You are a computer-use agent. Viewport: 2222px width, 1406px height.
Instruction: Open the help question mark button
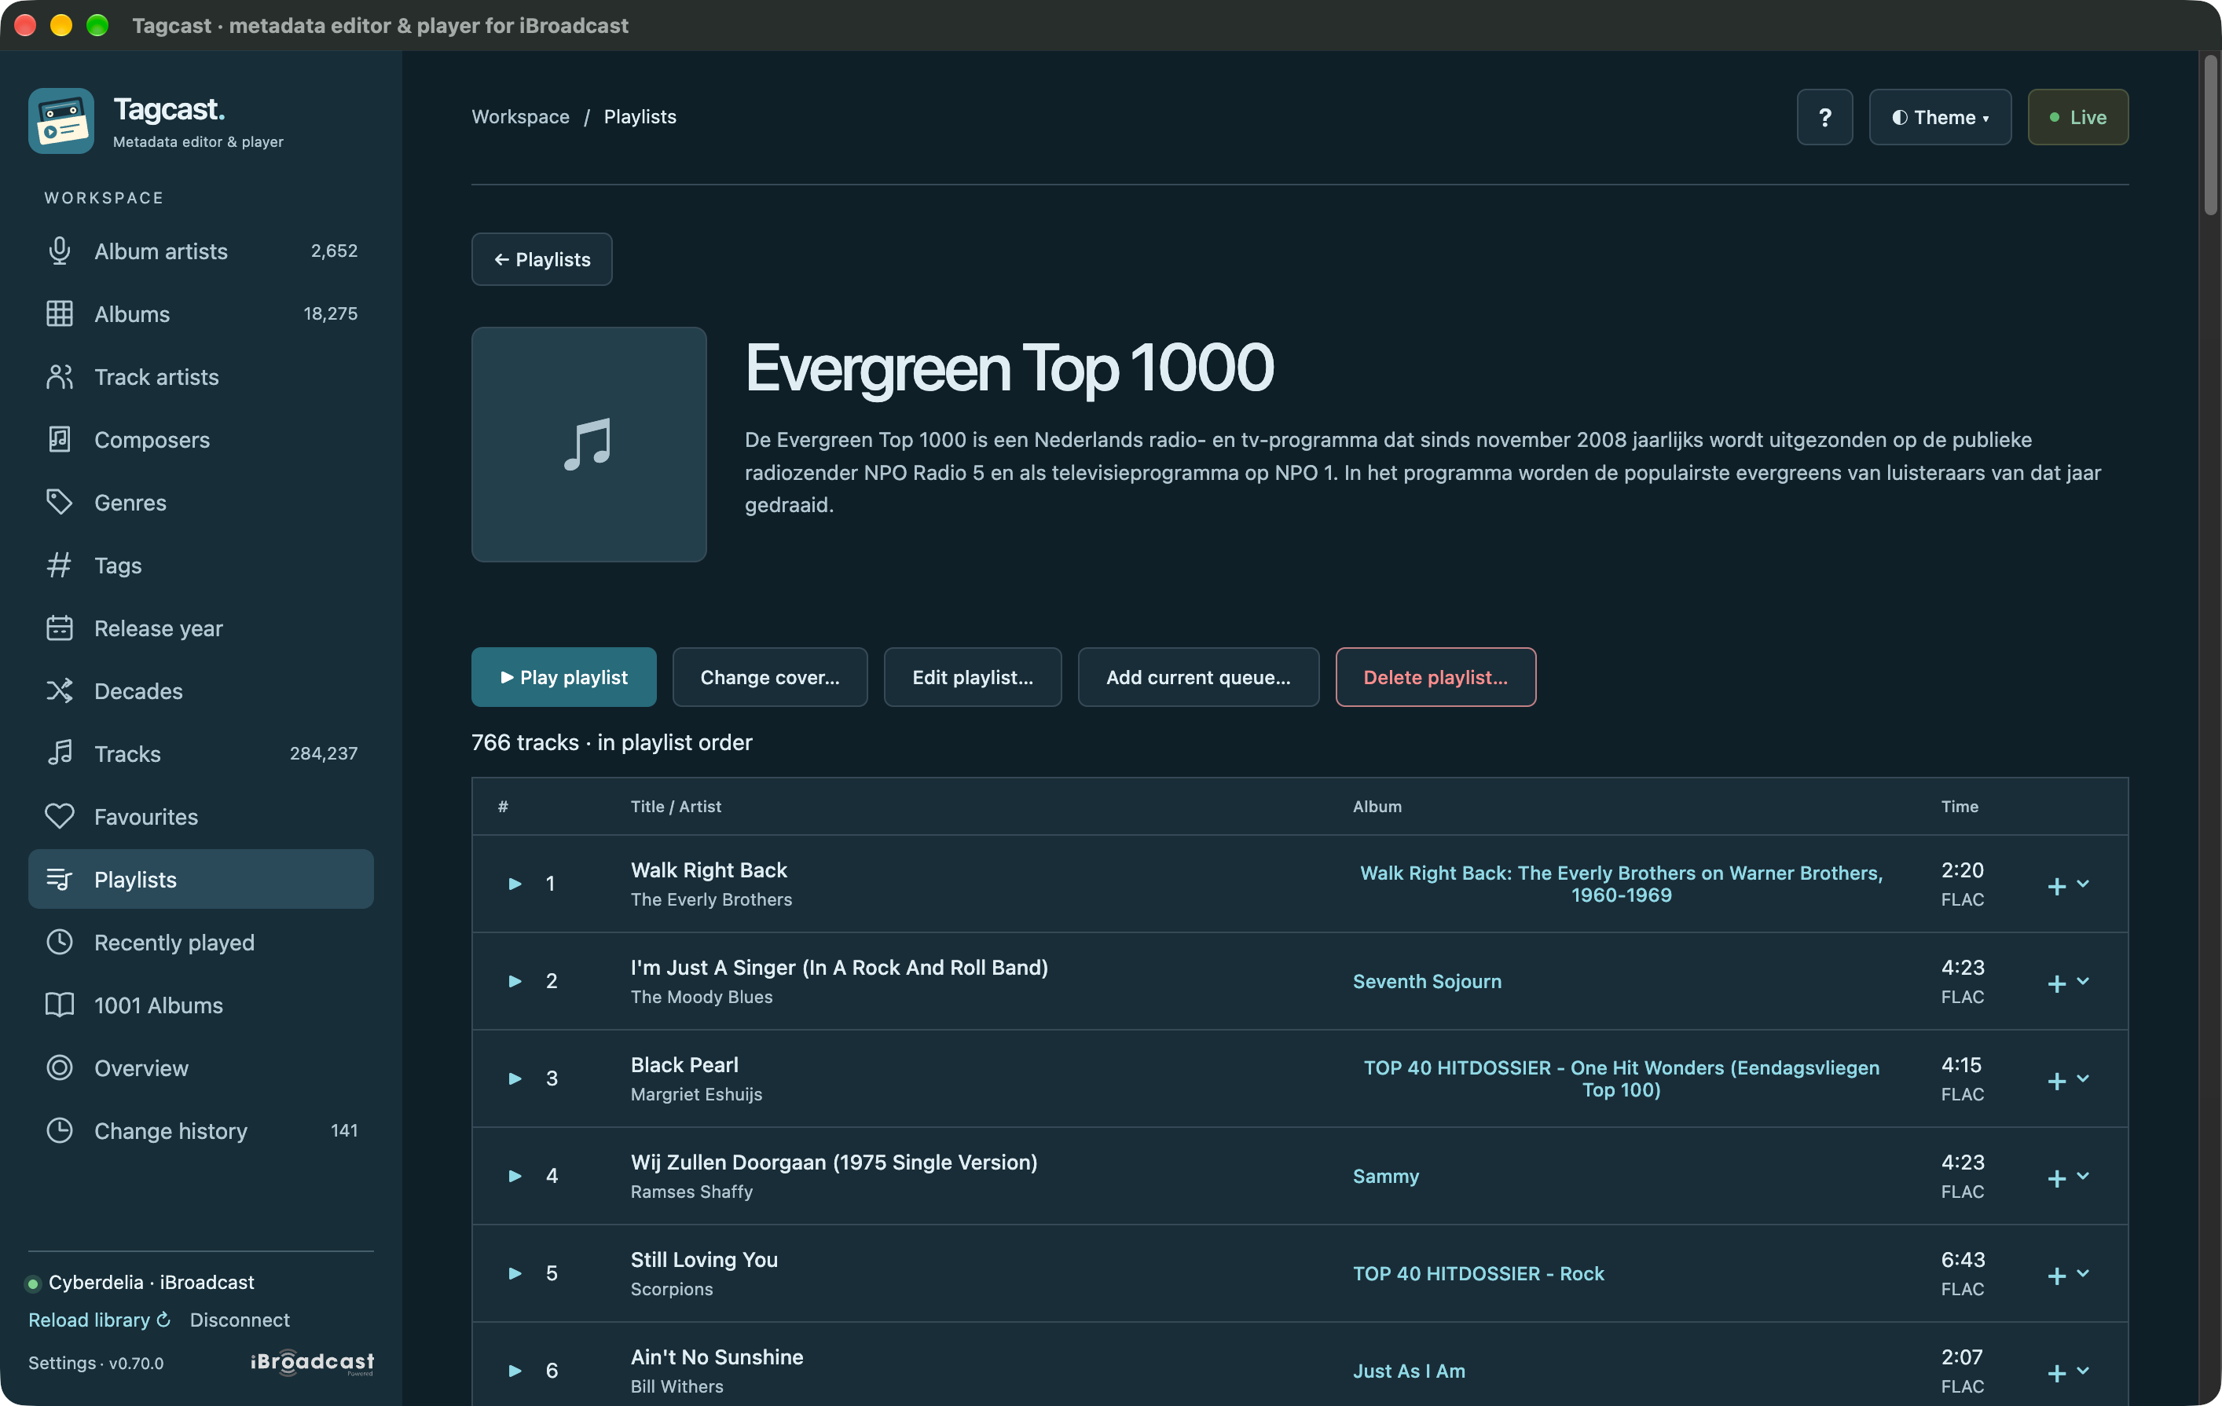tap(1824, 117)
